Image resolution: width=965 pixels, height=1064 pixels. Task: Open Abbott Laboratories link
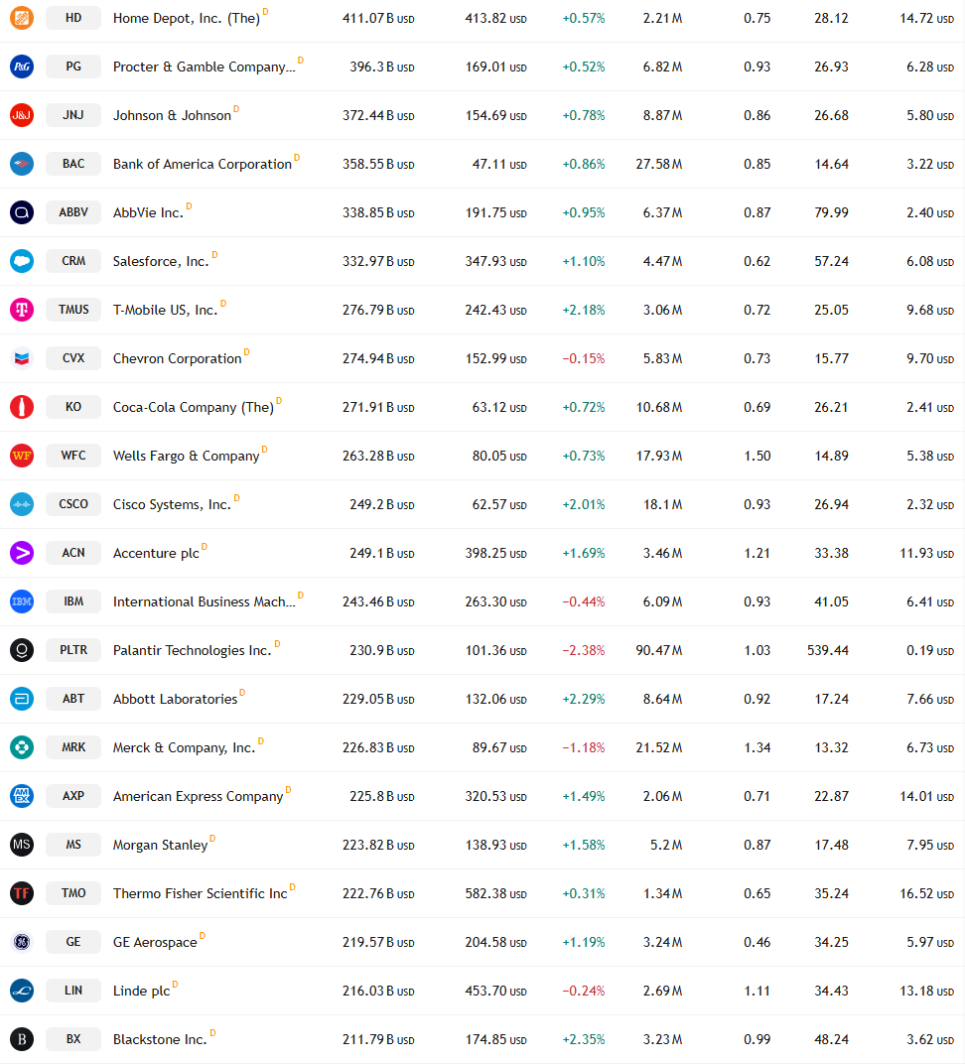(x=175, y=699)
